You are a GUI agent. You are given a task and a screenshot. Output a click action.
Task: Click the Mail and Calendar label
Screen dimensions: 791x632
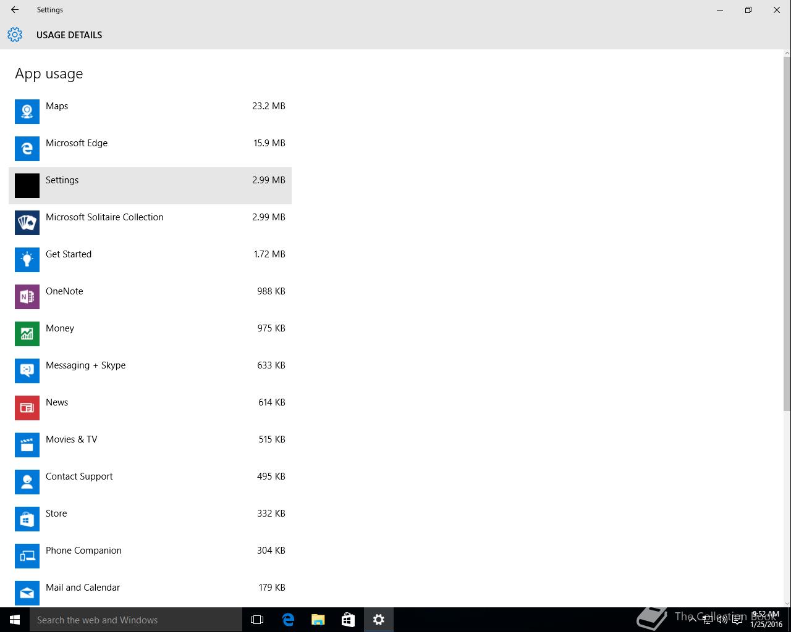coord(83,588)
